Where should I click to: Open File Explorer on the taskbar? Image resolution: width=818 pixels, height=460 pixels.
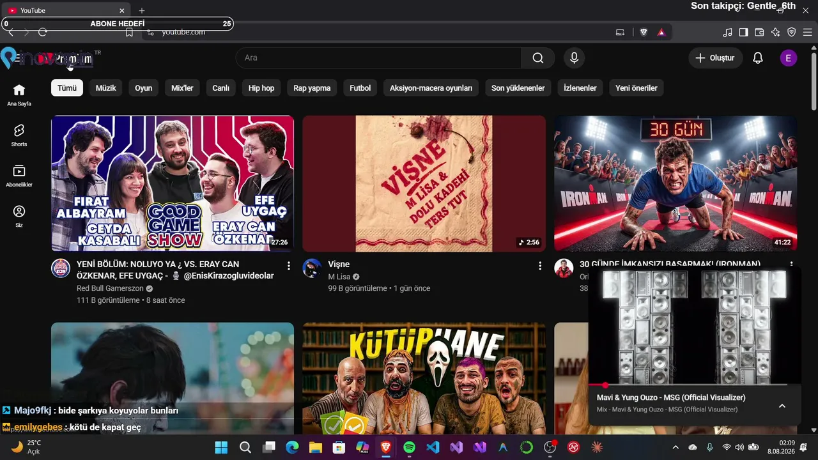315,447
